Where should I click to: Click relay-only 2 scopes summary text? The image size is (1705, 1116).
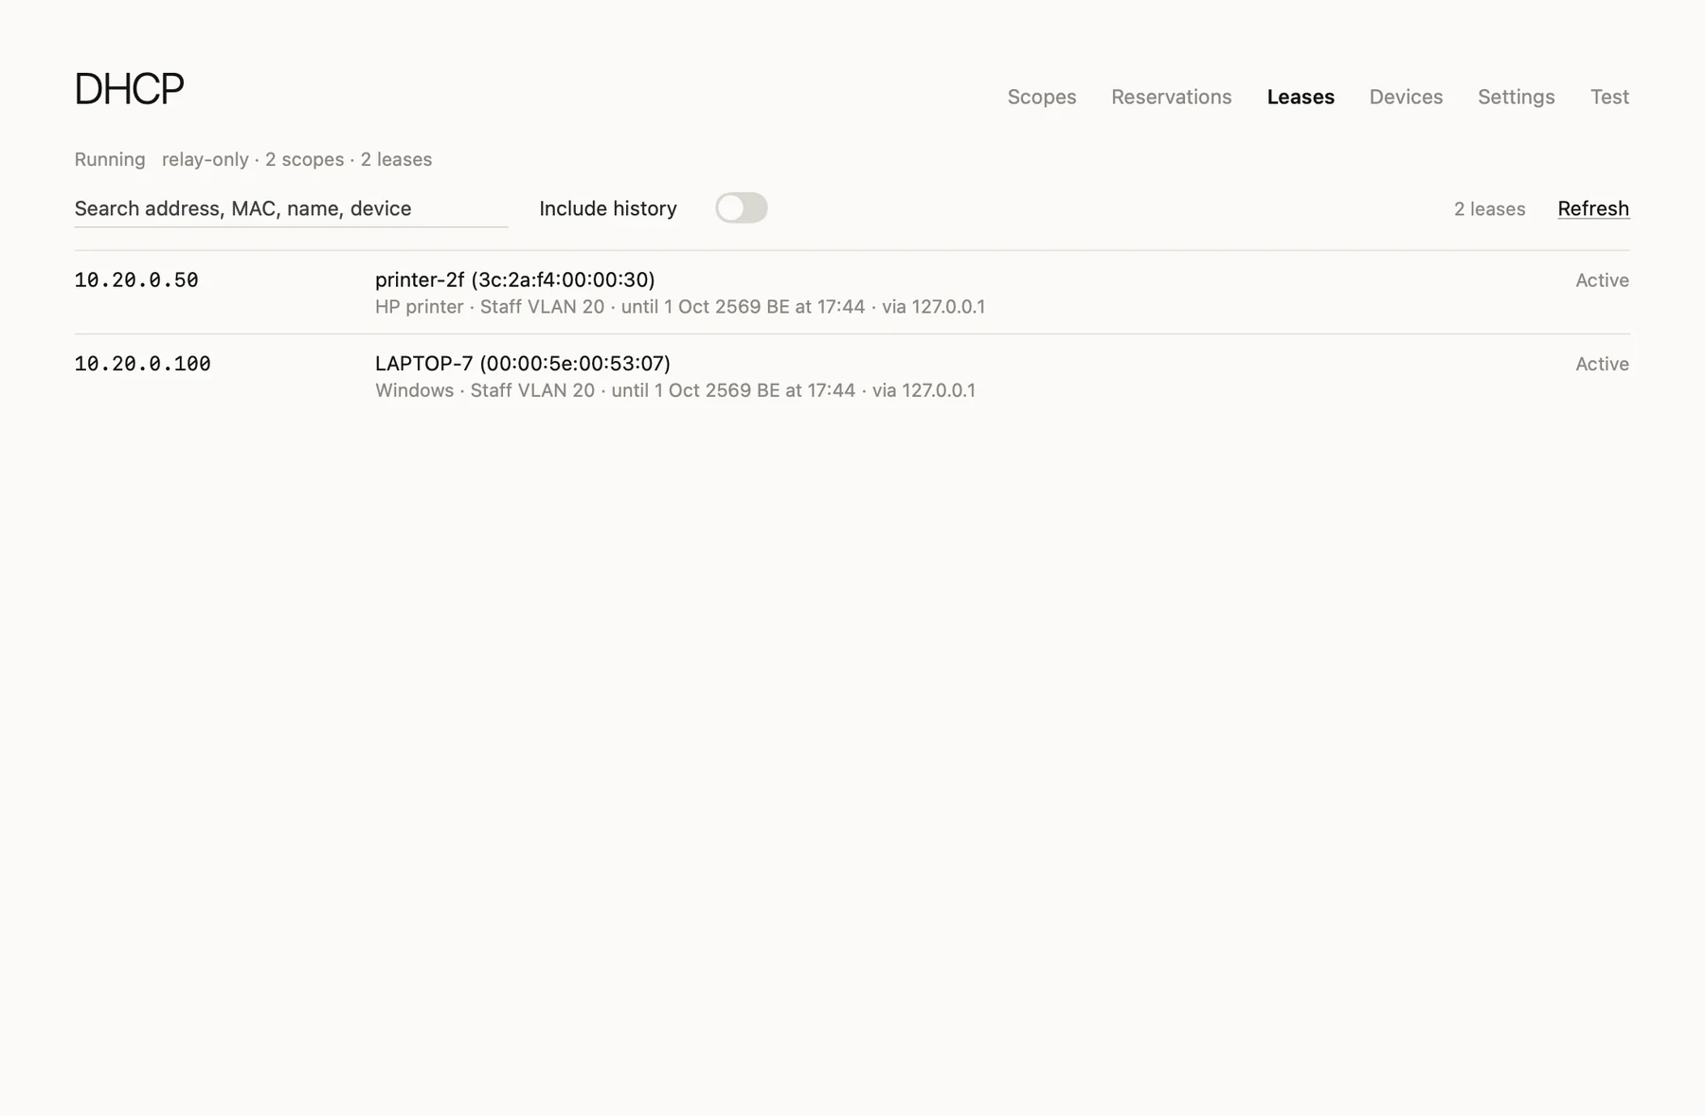(x=296, y=159)
